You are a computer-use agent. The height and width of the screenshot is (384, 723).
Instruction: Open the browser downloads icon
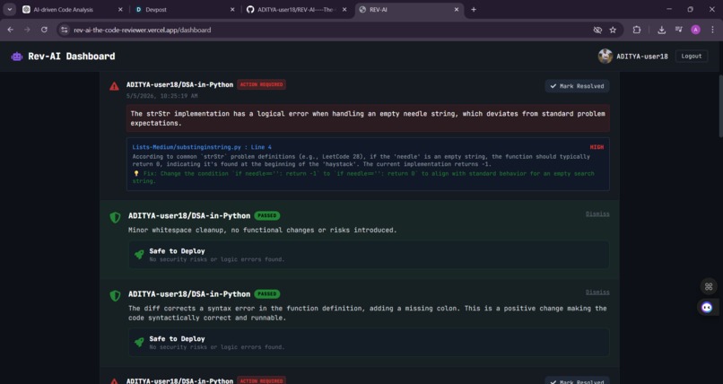tap(662, 30)
